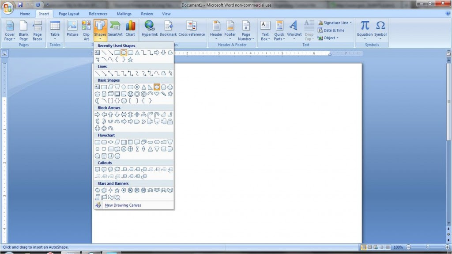Choose the cloud callout shape
This screenshot has height=254, width=452.
117,170
